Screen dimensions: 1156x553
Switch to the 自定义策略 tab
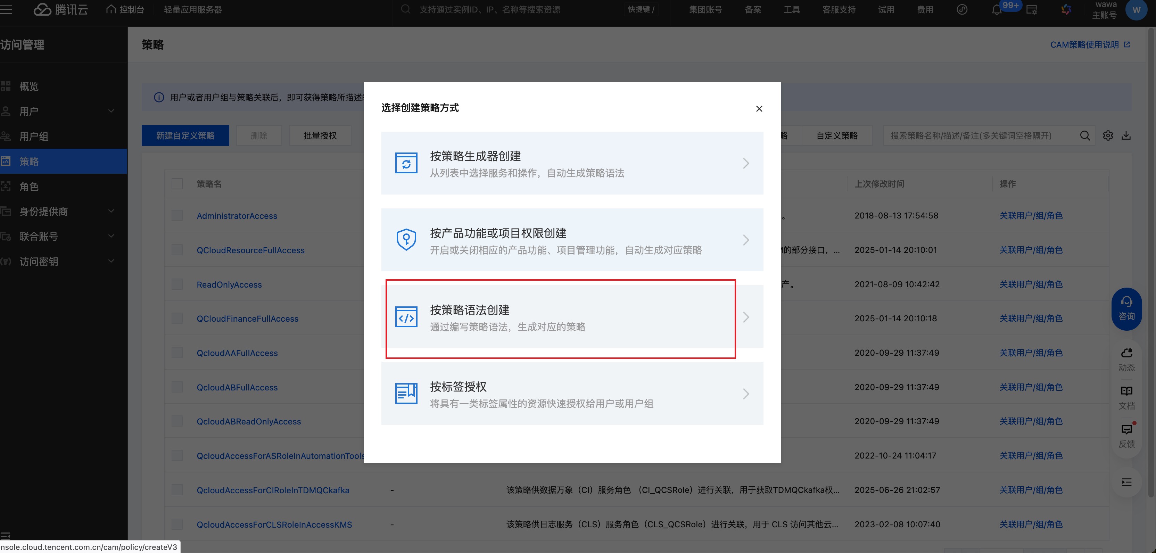(x=837, y=135)
